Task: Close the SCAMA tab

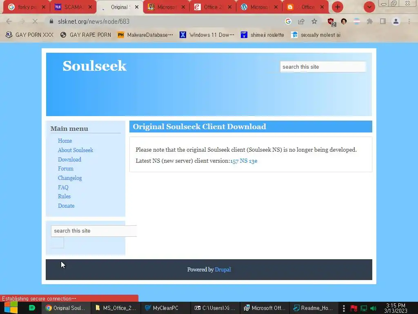Action: [x=90, y=7]
